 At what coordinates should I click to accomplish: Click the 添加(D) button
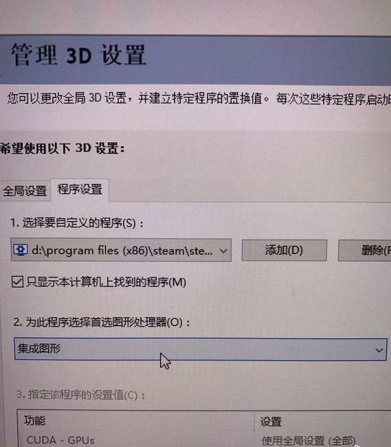coord(284,251)
